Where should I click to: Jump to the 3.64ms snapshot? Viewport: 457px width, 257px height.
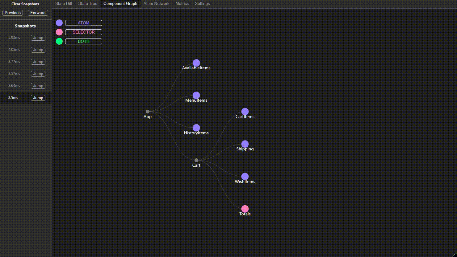pos(38,86)
